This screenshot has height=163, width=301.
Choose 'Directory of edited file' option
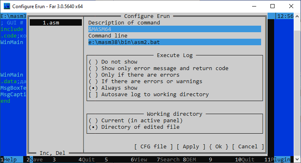tap(93, 127)
